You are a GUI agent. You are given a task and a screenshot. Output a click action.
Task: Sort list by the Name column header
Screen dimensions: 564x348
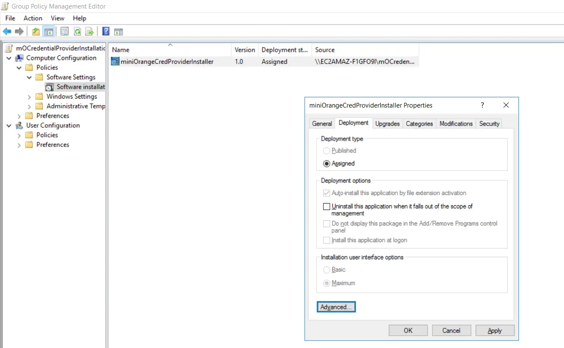pyautogui.click(x=170, y=50)
